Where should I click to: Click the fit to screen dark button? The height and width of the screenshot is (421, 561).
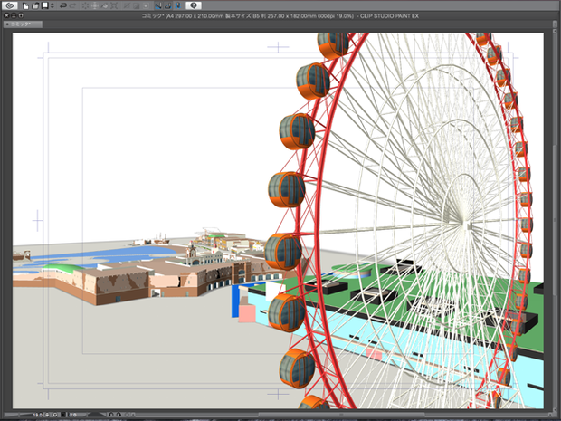coord(63,415)
